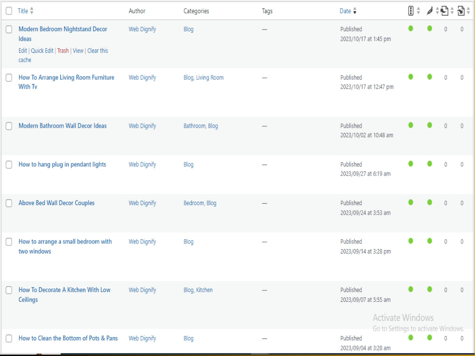475x356 pixels.
Task: Click the '2023/10/17 at 1:45 pm' date text
Action: (365, 39)
